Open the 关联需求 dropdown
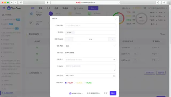Screen dimensions: 171x97 [x=90, y=60]
